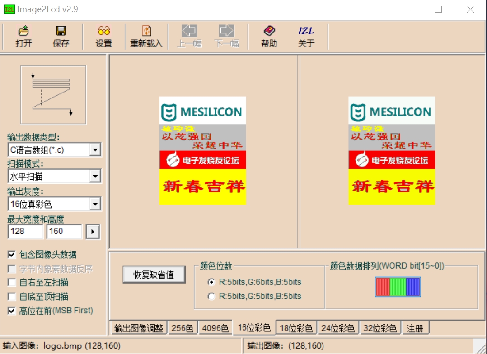The image size is (487, 354).
Task: Click 恢复缺省值 restore defaults button
Action: (154, 275)
